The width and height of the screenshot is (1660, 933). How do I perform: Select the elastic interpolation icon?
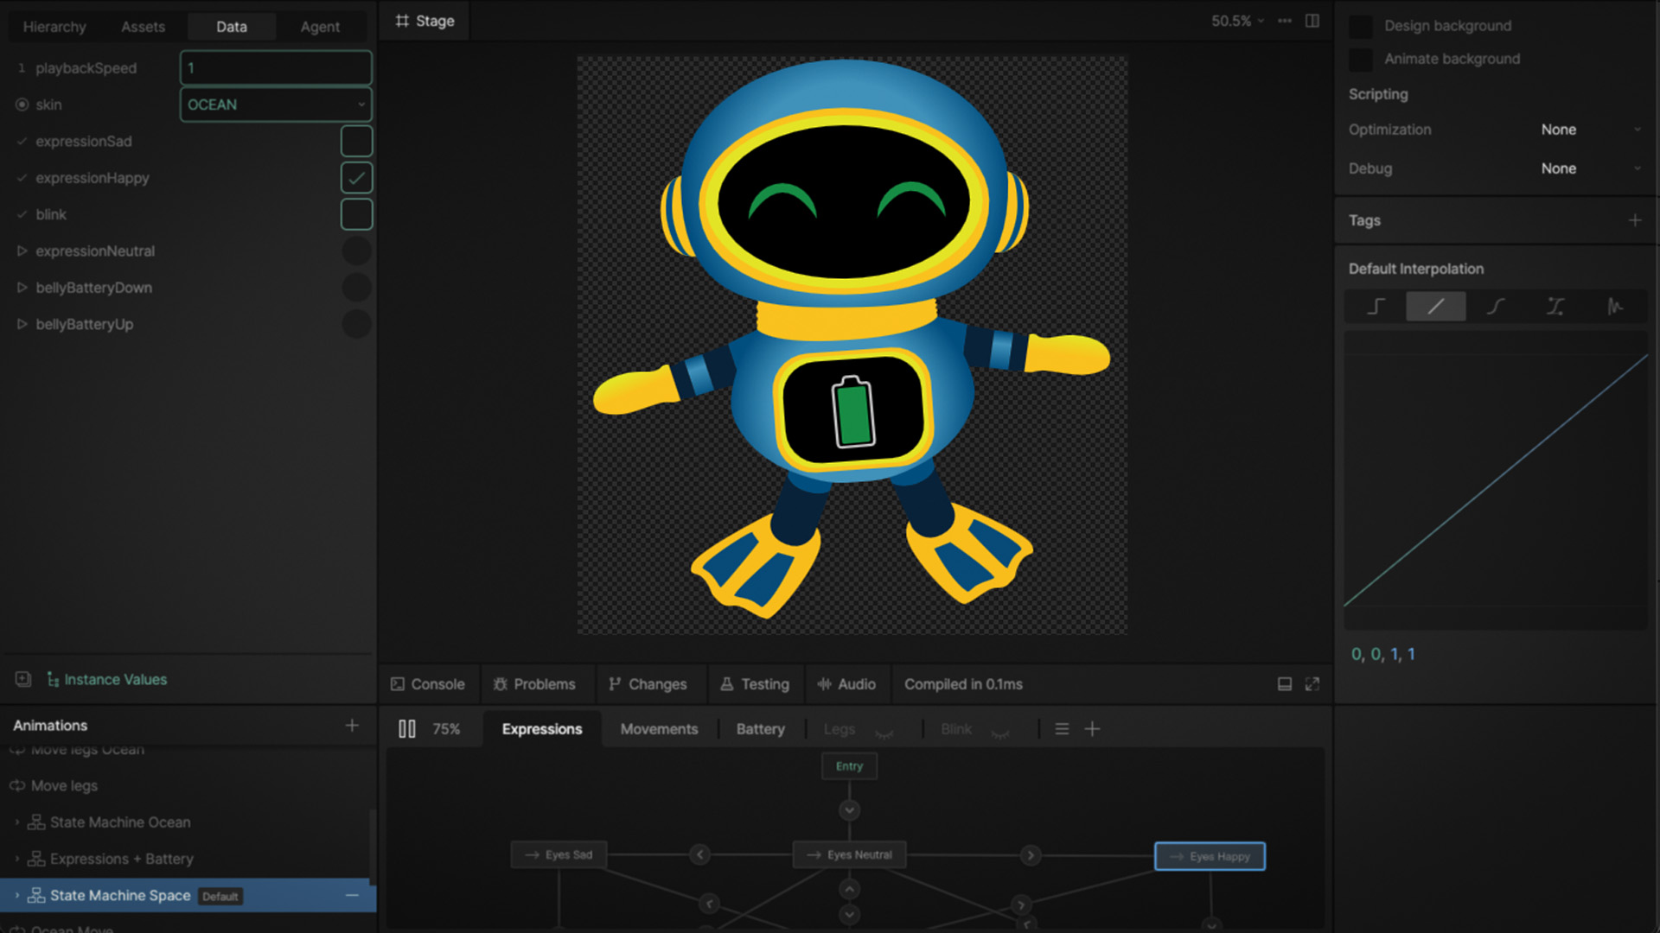click(1614, 307)
